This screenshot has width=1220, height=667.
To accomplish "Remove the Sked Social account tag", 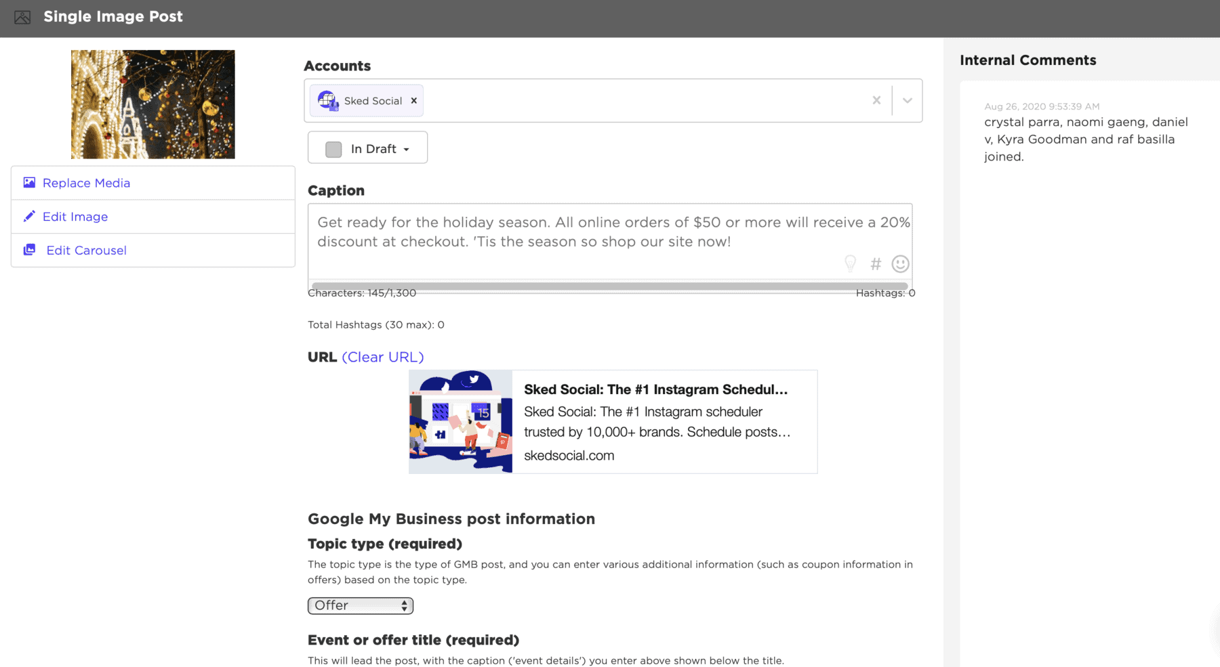I will point(414,101).
